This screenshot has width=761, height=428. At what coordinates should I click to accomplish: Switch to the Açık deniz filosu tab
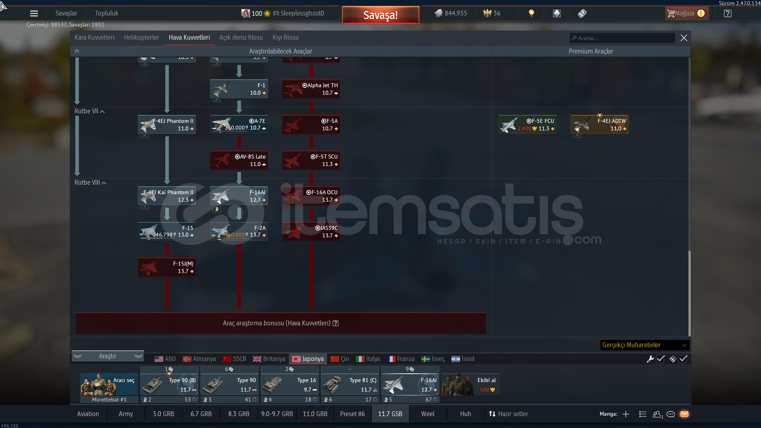point(241,38)
